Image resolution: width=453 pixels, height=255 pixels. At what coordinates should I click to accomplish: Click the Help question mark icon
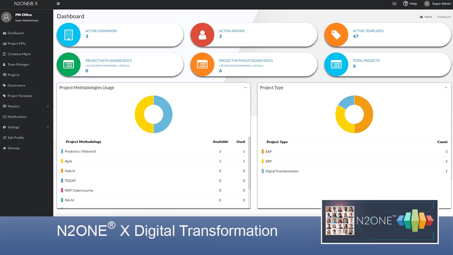pos(406,4)
